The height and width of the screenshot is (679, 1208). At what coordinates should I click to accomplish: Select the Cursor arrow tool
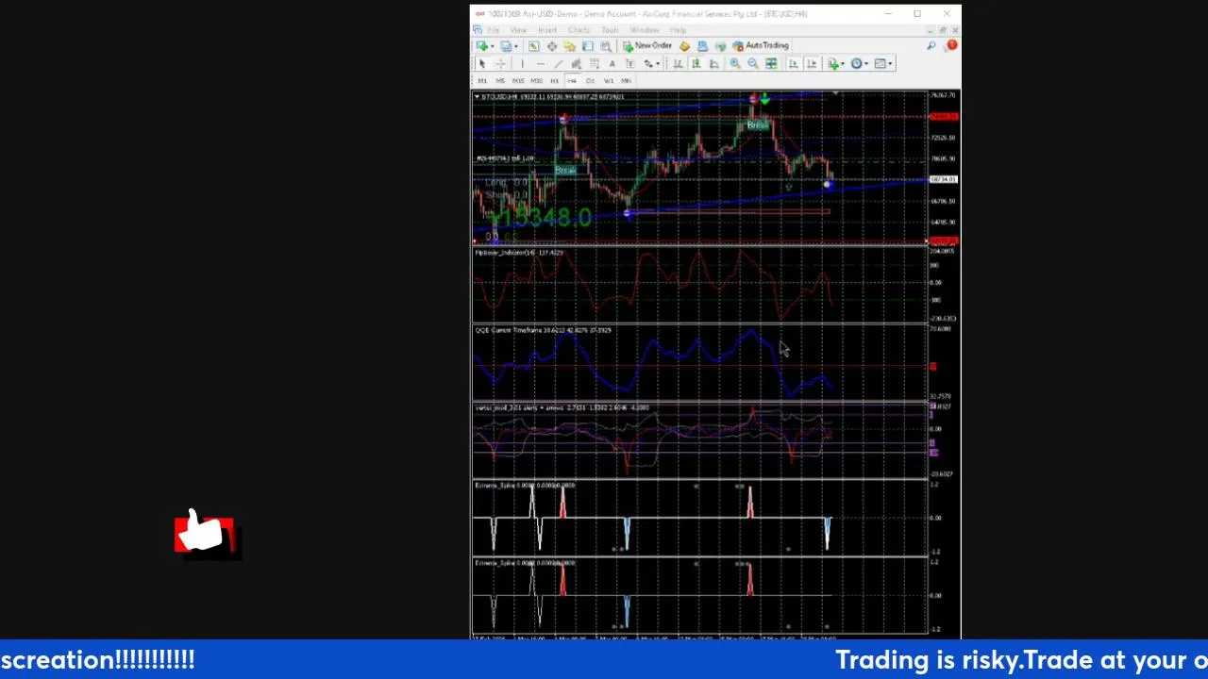tap(482, 64)
